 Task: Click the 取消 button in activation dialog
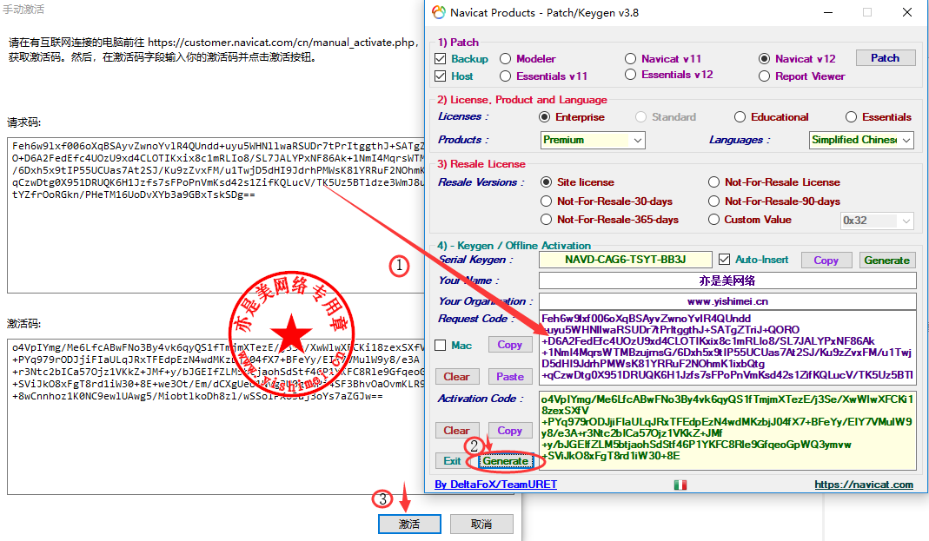[x=481, y=524]
